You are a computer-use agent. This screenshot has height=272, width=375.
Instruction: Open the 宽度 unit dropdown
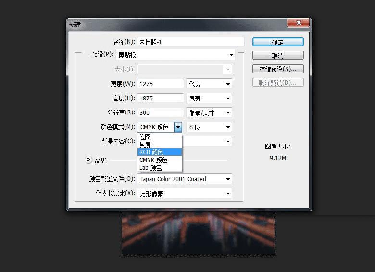(x=209, y=84)
